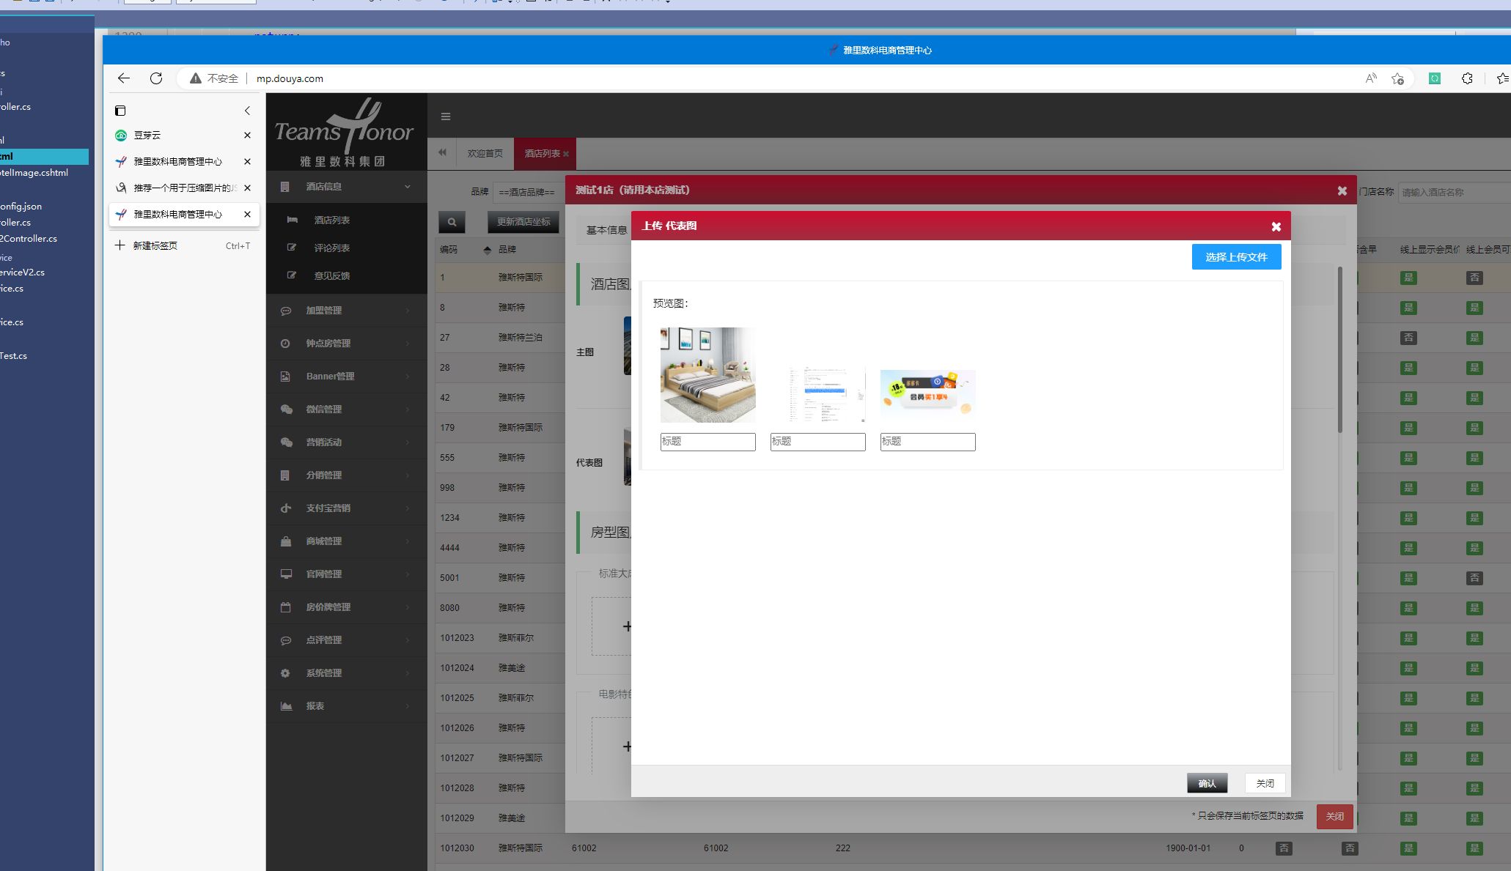Image resolution: width=1511 pixels, height=871 pixels.
Task: Open 评论列表 in sidebar menu
Action: click(331, 248)
